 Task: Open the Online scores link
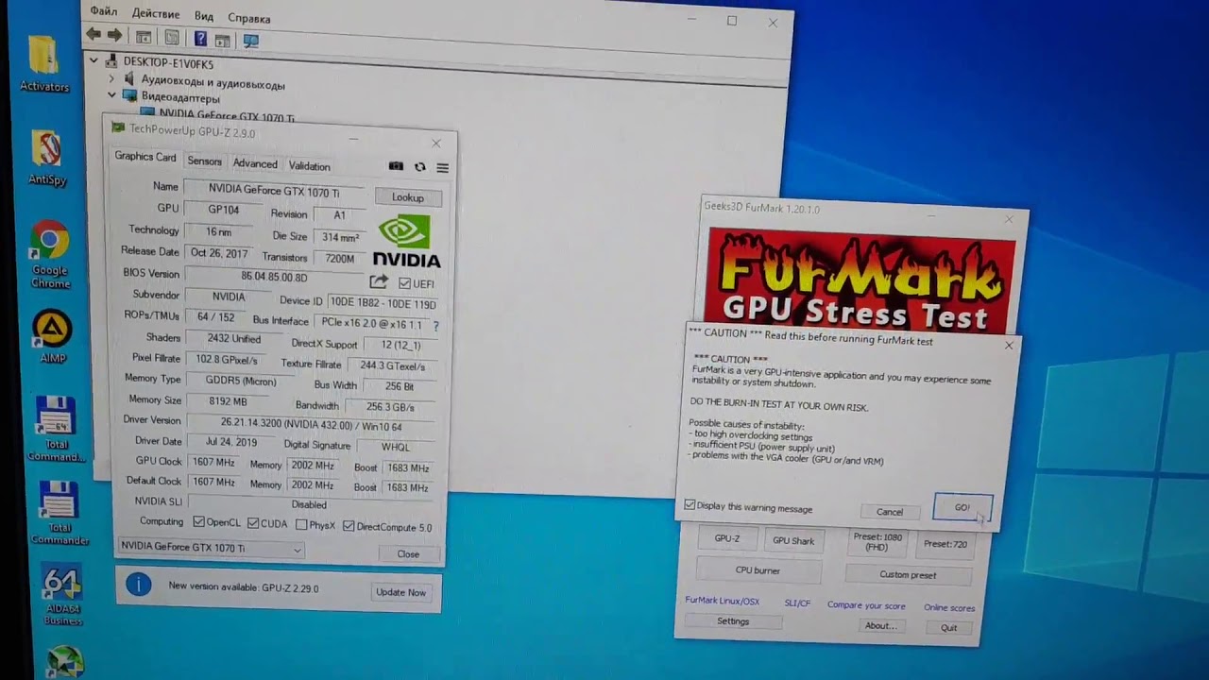949,608
